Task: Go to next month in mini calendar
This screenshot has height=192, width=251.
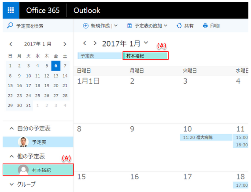Action: click(65, 44)
